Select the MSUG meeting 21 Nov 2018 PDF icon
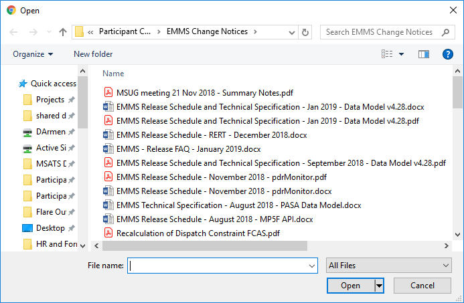464x303 pixels. point(108,92)
